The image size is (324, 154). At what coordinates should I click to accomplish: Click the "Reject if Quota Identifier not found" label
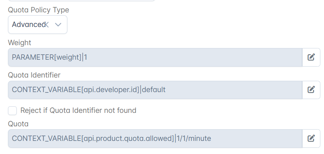pyautogui.click(x=78, y=110)
